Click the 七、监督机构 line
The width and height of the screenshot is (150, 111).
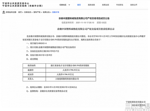47,91
